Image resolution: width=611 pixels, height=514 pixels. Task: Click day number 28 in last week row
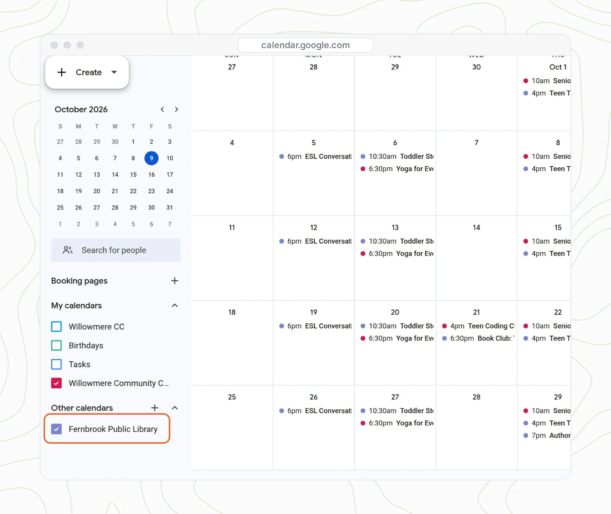[x=476, y=397]
